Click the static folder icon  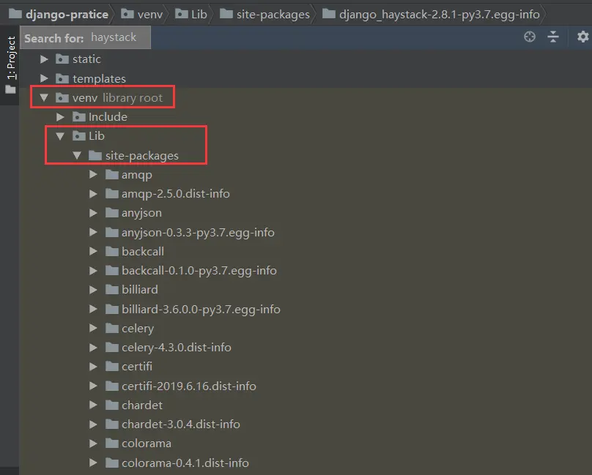pyautogui.click(x=62, y=59)
